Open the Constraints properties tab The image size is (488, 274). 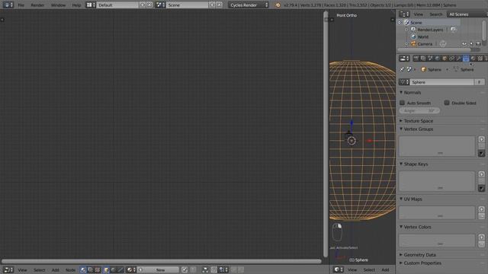click(x=451, y=59)
